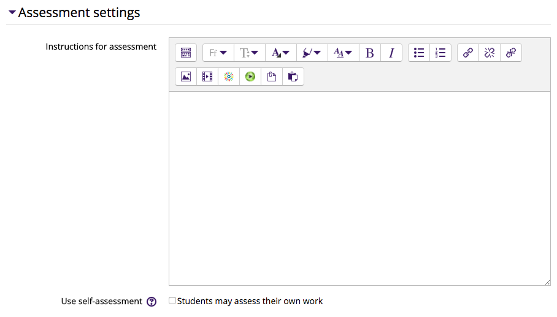Click the green play media icon
Screen dimensions: 557x317
[250, 76]
